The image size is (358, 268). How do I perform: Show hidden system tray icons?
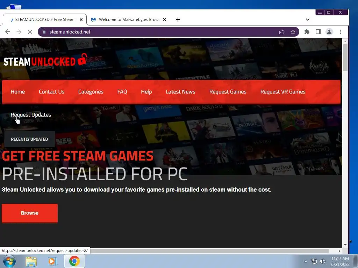tap(306, 261)
